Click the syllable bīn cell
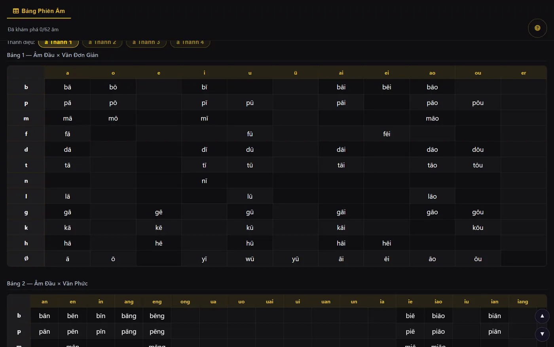This screenshot has height=347, width=554. (101, 316)
